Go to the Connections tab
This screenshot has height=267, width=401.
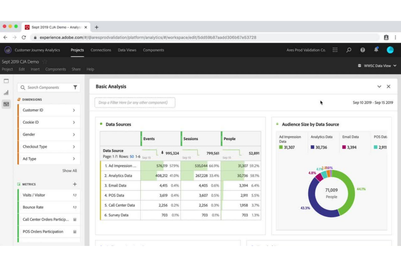101,50
